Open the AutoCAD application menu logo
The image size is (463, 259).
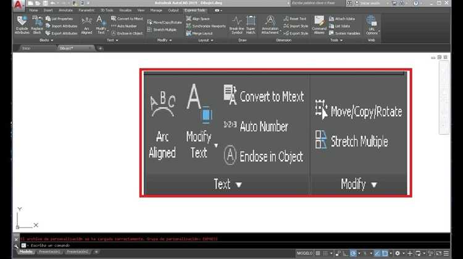pyautogui.click(x=19, y=5)
